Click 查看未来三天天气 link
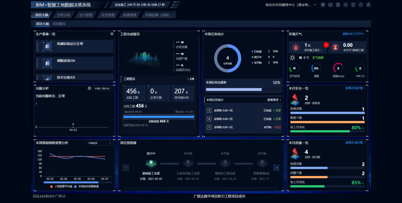 click(354, 34)
